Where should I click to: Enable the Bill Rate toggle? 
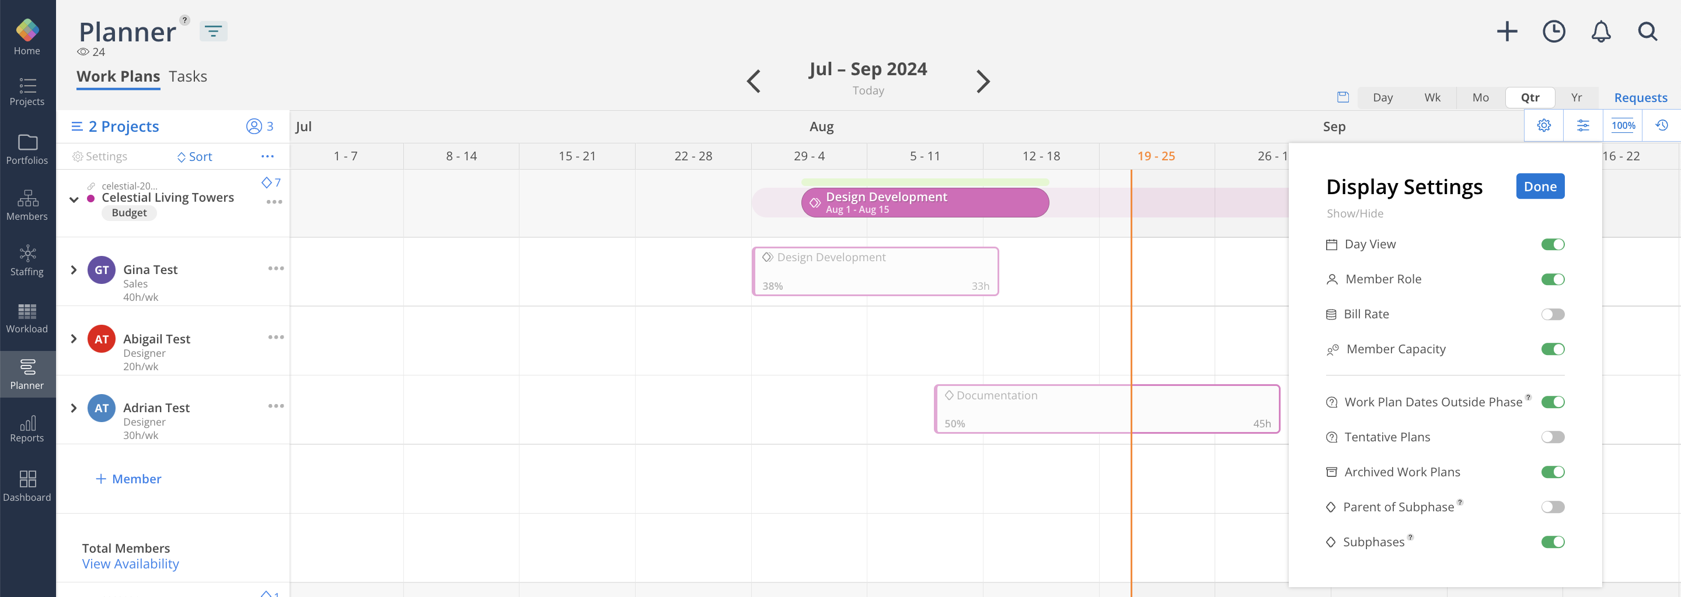coord(1553,314)
